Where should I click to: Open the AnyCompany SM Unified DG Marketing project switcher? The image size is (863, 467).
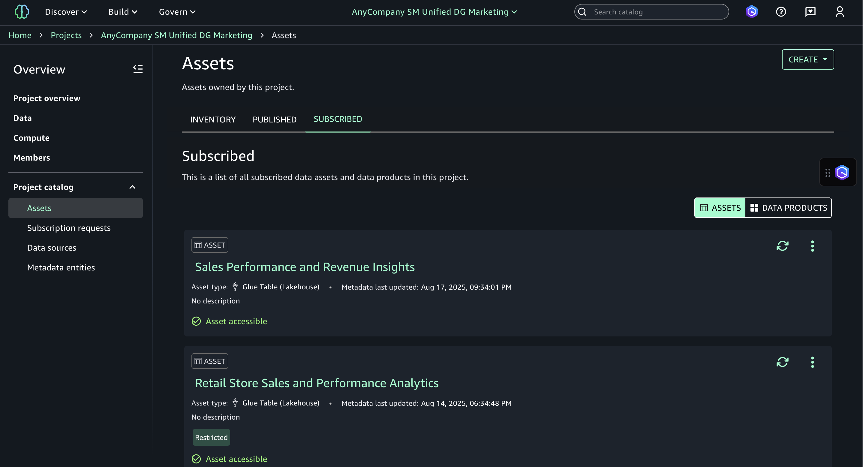pyautogui.click(x=434, y=11)
